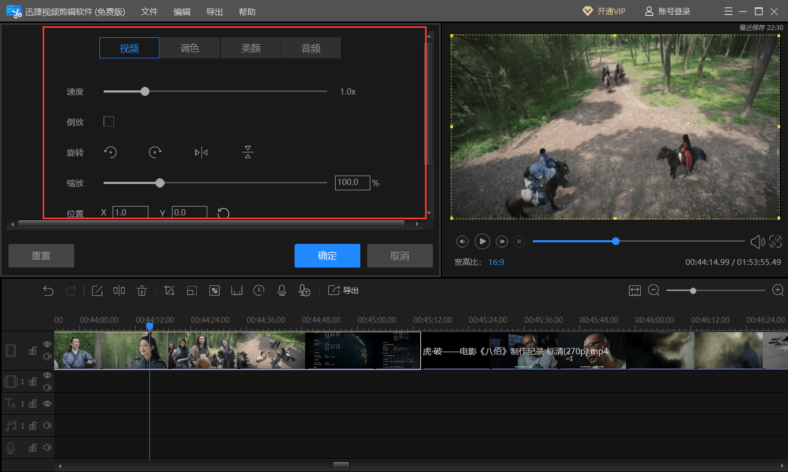Mute the preview volume speaker icon

click(757, 242)
